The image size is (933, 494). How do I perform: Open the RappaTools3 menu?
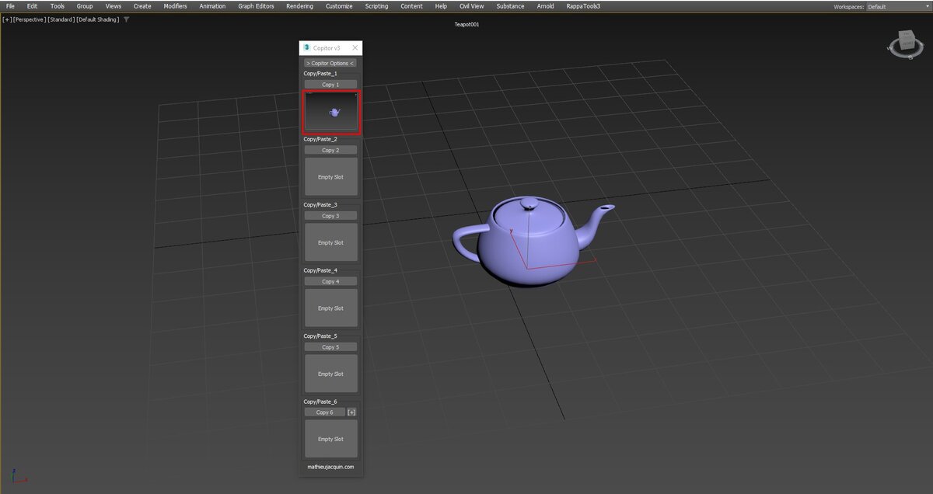[x=583, y=6]
